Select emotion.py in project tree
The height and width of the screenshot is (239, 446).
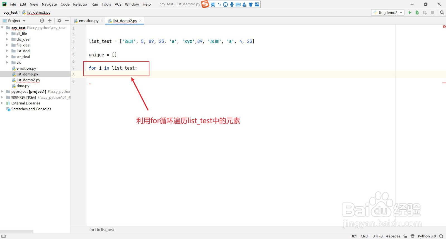[x=26, y=68]
